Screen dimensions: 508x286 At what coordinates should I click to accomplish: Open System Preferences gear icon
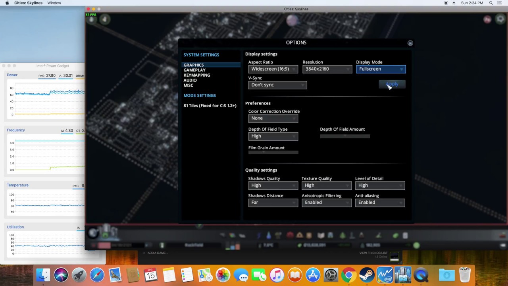tap(331, 275)
